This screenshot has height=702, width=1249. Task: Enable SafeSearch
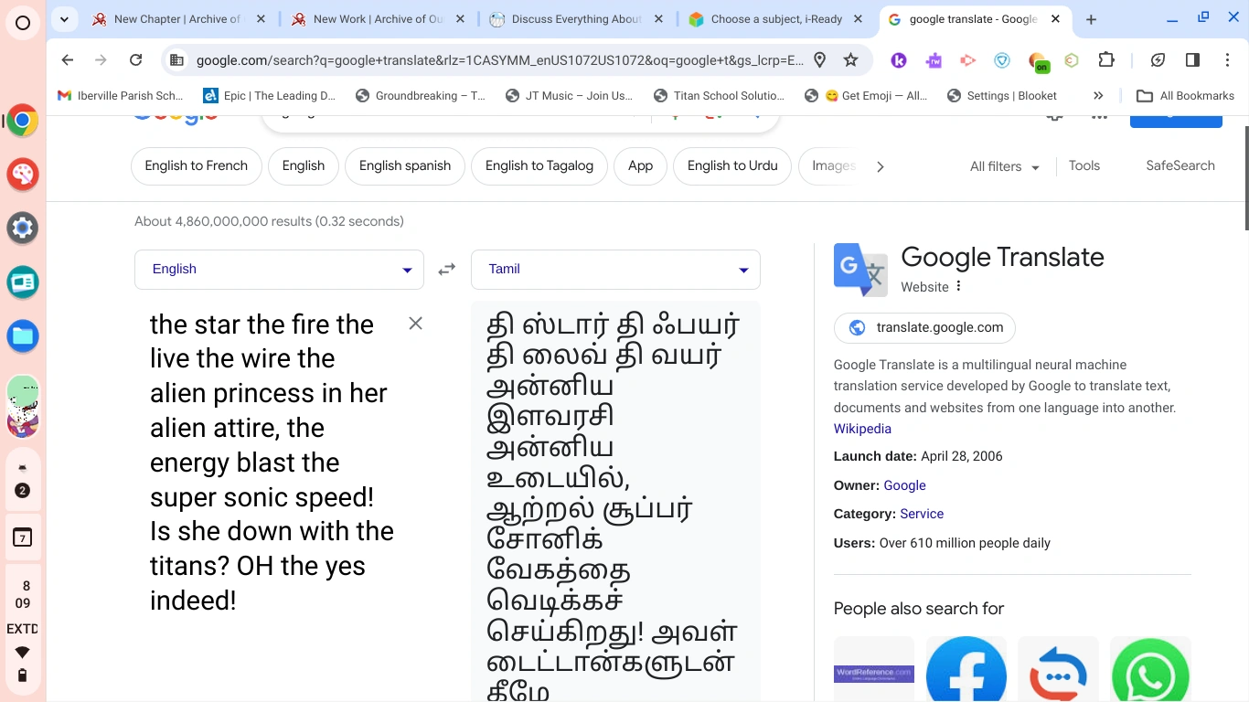coord(1180,165)
